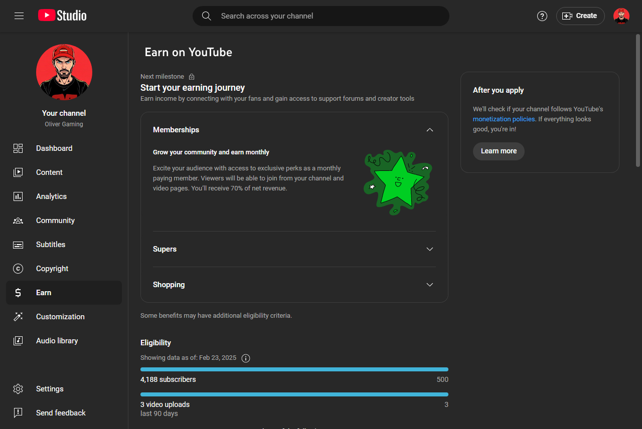Open Settings from the sidebar

[x=64, y=389]
